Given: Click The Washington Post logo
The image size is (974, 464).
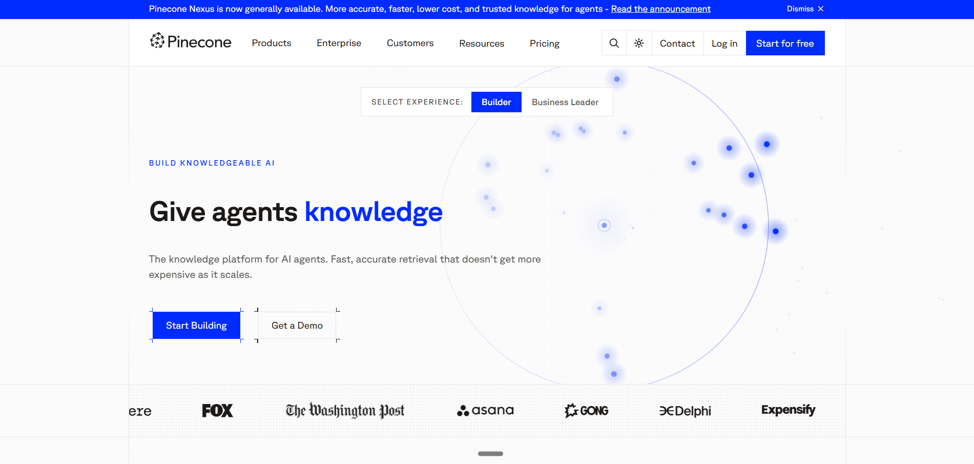Looking at the screenshot, I should tap(345, 411).
